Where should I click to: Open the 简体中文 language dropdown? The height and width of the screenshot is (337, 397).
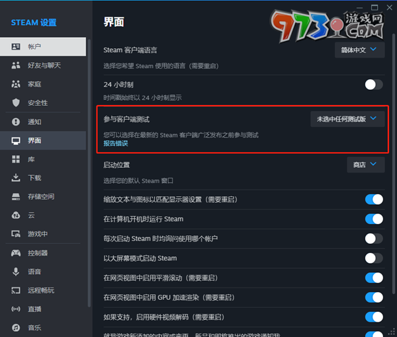pos(360,50)
